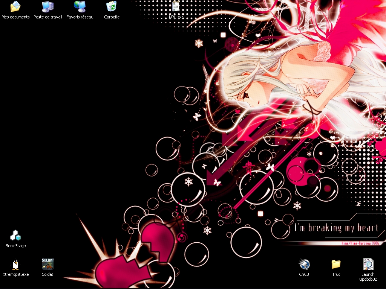Select the Mes documents folder icon
Screen dimensions: 386x289
click(15, 7)
